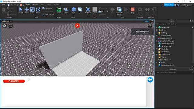Expand the Players node

[156, 30]
